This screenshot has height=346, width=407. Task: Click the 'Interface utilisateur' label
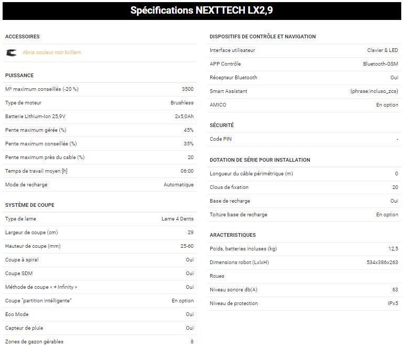click(232, 50)
